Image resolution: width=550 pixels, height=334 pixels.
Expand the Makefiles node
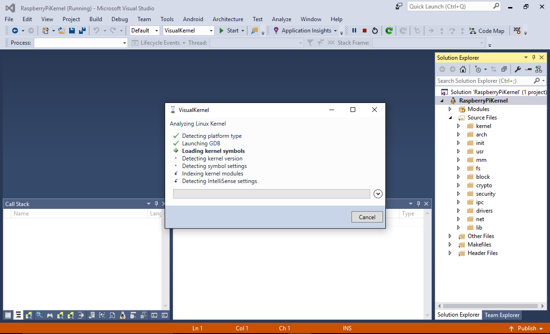450,245
